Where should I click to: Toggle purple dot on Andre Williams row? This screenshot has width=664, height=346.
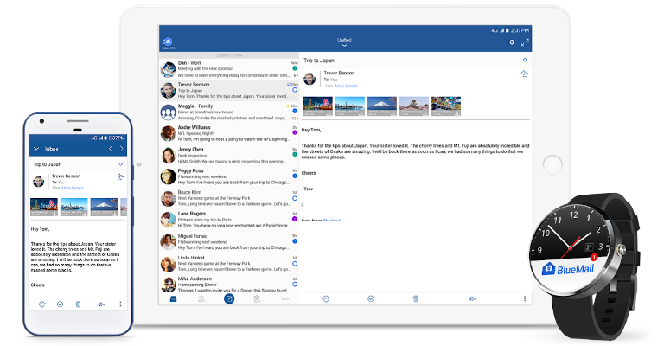coord(295,132)
